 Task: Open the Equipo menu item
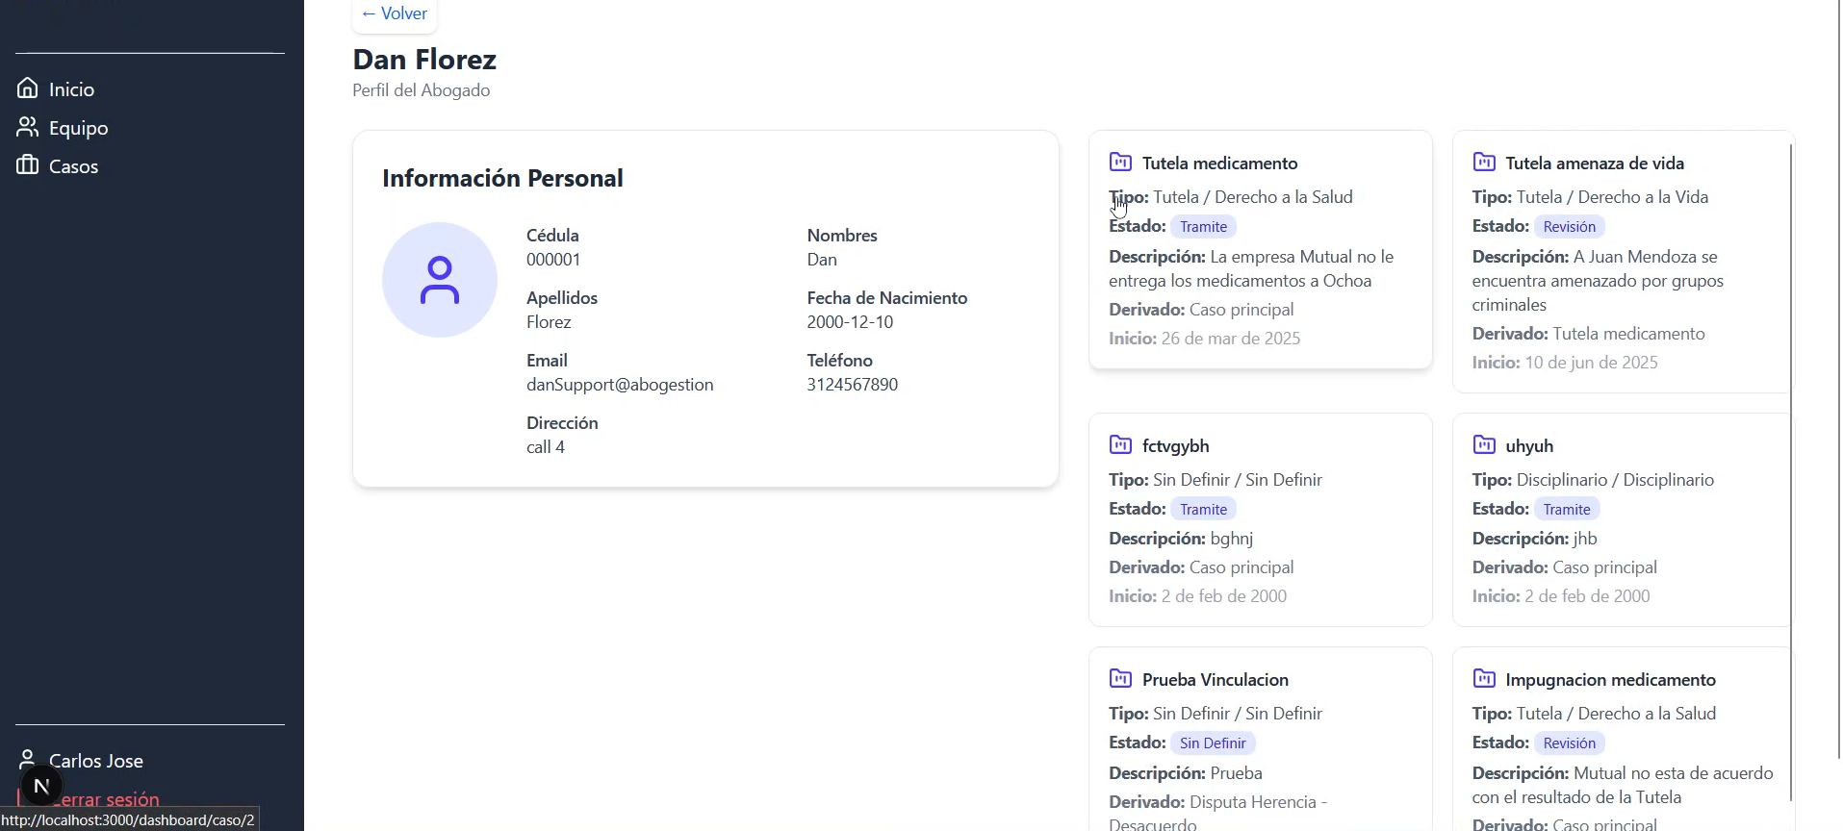(x=78, y=128)
